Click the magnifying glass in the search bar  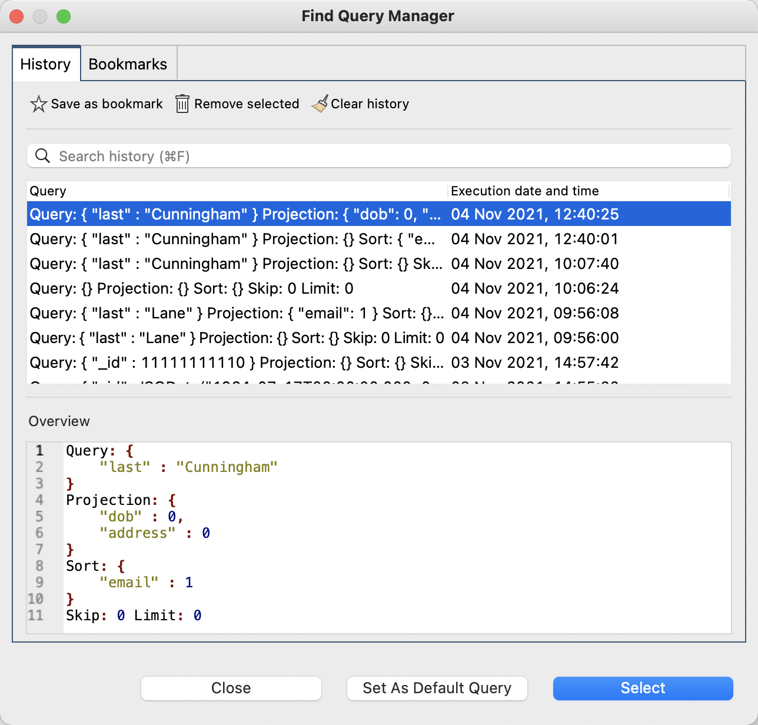point(42,155)
